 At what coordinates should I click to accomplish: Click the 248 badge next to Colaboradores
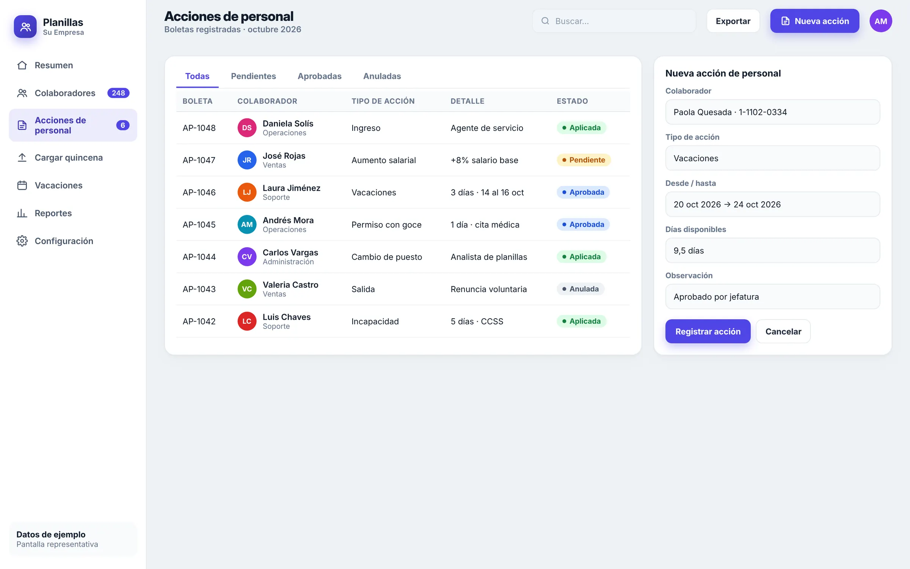click(x=118, y=93)
